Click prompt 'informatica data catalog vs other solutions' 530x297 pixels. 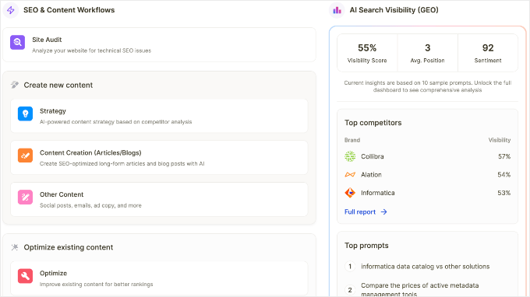(x=426, y=267)
